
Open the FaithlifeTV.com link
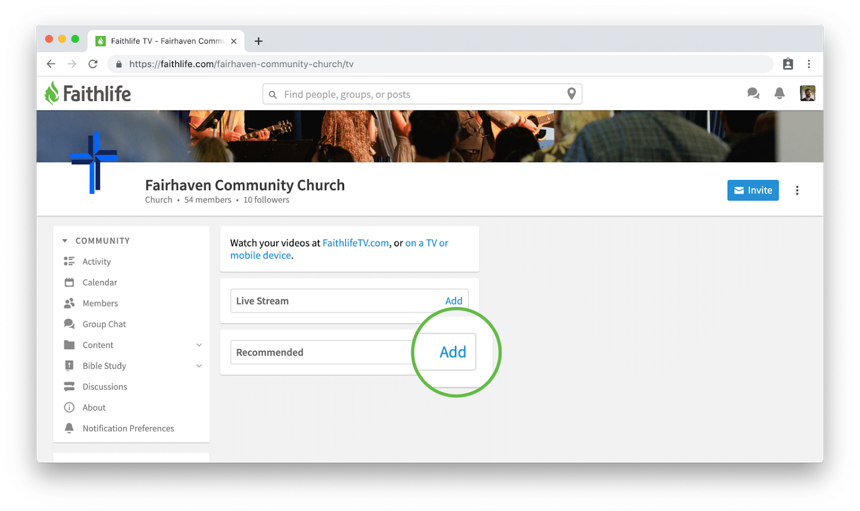pyautogui.click(x=355, y=243)
